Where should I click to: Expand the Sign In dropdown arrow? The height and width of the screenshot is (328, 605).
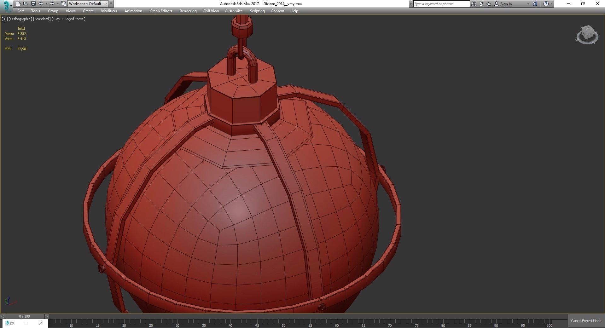528,4
